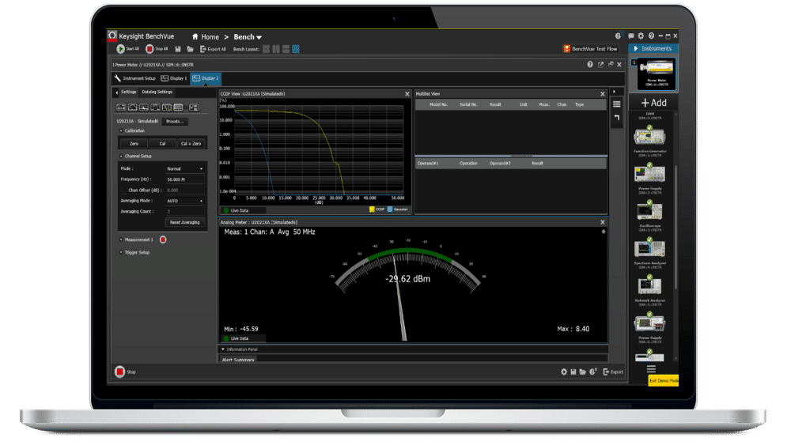
Task: Choose the four-quadrant grid bench layout
Action: [266, 49]
